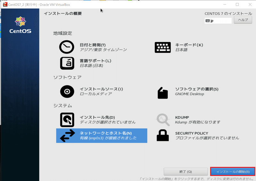Click プロファイルが選択されていません status text
The height and width of the screenshot is (181, 256).
point(207,138)
